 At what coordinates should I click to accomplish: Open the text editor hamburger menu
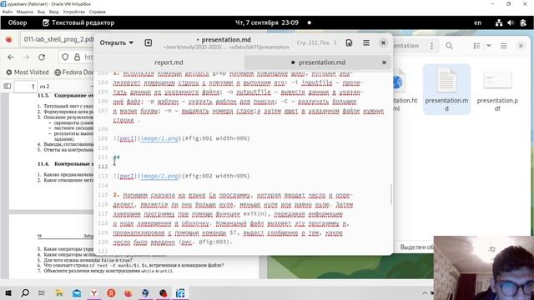pyautogui.click(x=366, y=42)
